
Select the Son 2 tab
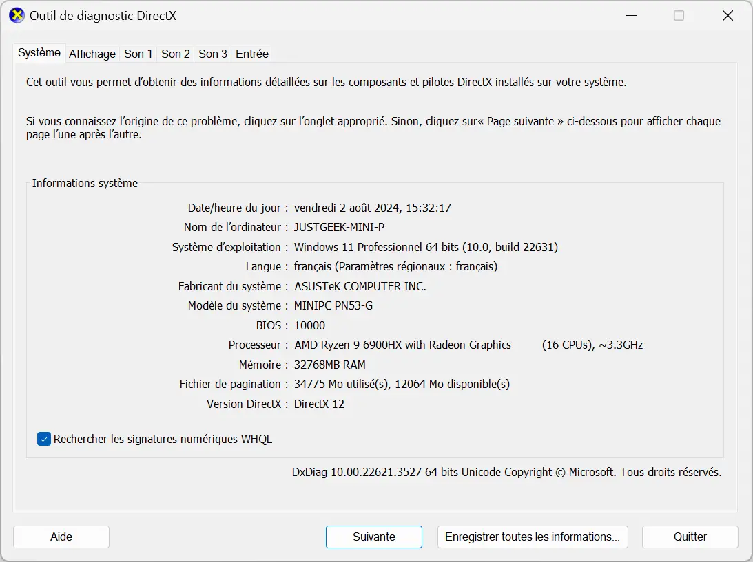click(x=175, y=54)
